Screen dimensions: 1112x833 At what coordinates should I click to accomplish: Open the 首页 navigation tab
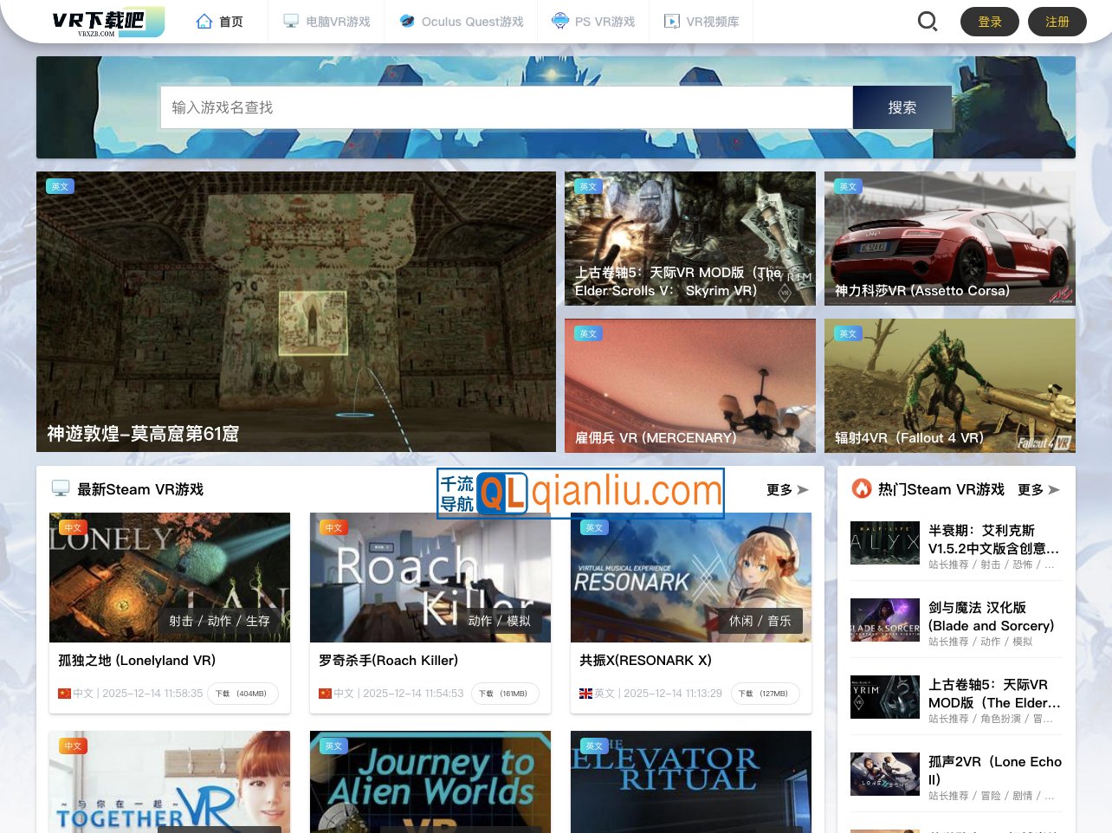pos(230,22)
